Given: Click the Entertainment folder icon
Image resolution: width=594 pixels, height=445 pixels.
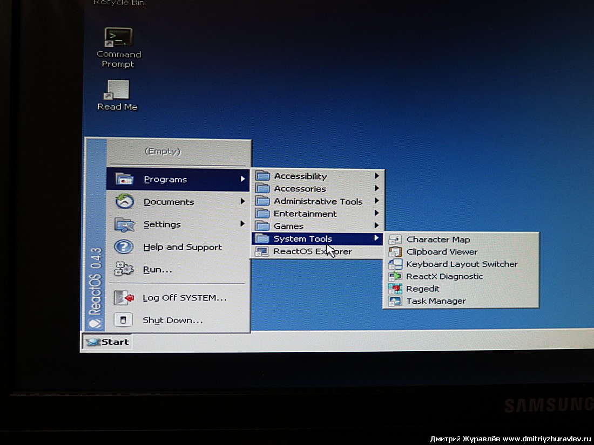Looking at the screenshot, I should pos(262,213).
